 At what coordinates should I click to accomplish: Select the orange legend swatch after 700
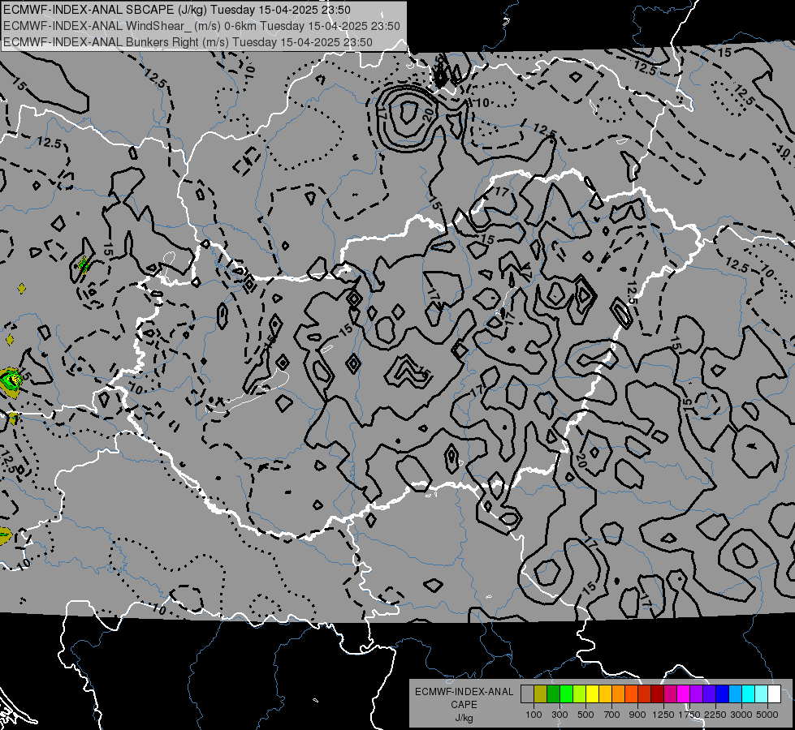pos(618,694)
